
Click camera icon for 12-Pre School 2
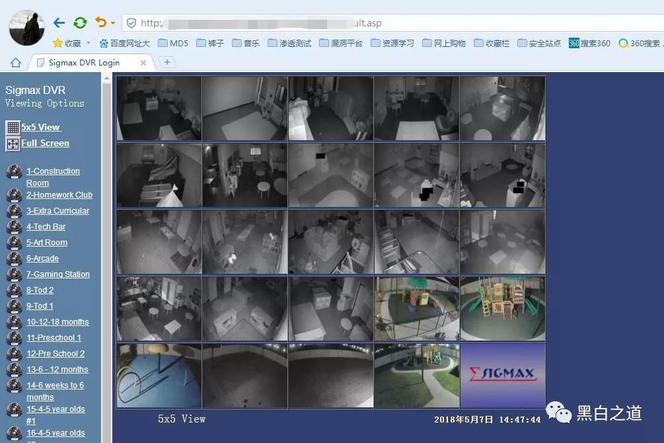pos(14,354)
